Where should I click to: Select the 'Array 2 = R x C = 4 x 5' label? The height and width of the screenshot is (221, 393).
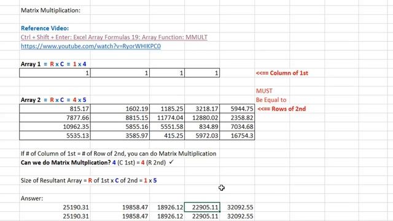(53, 100)
